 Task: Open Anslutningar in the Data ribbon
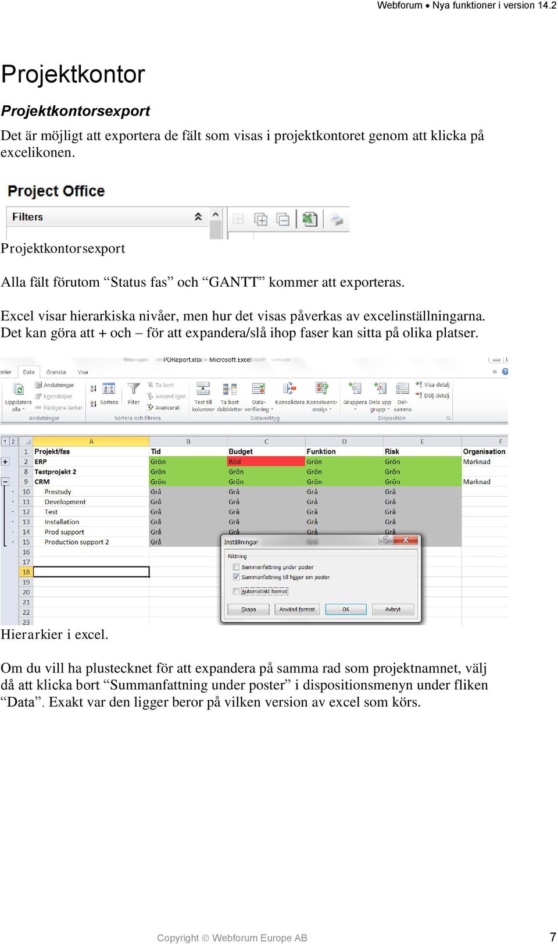[55, 385]
